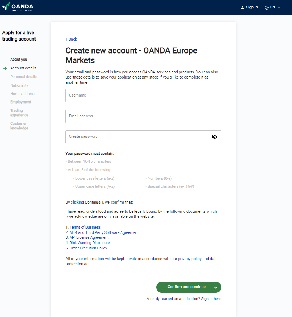Open the Terms of Business link

tap(85, 228)
